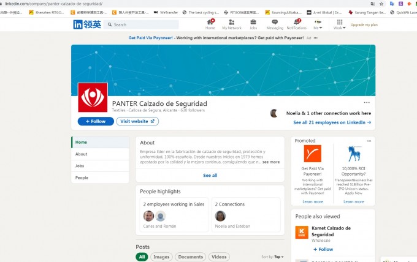Expand About text with see more
The height and width of the screenshot is (262, 417).
pyautogui.click(x=270, y=162)
